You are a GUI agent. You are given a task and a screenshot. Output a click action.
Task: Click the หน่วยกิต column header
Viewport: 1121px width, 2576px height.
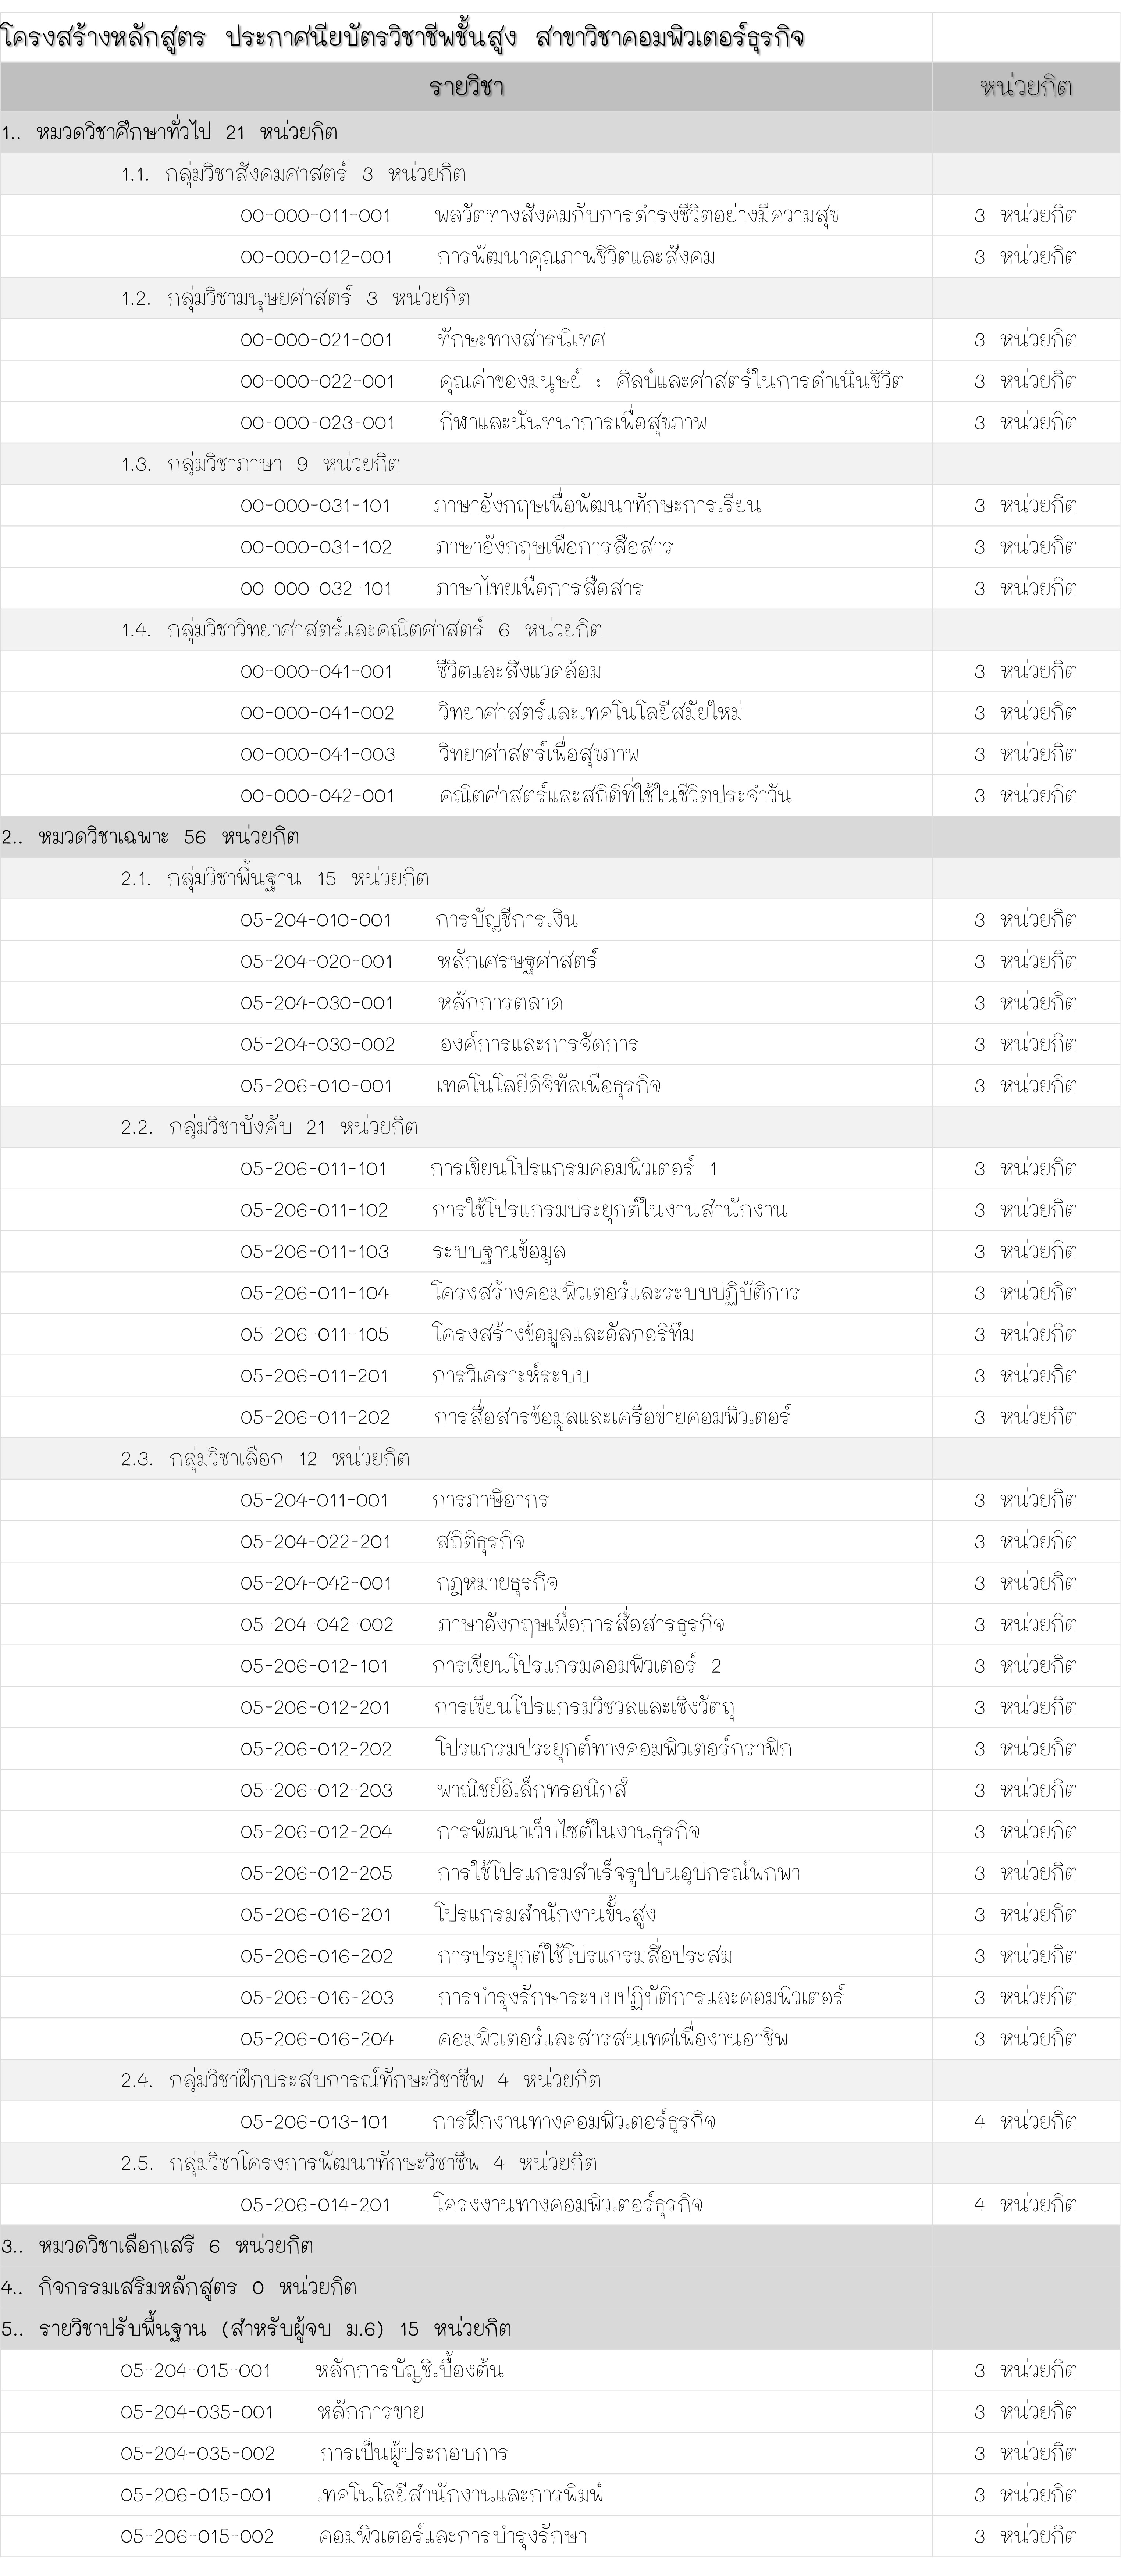click(1026, 87)
